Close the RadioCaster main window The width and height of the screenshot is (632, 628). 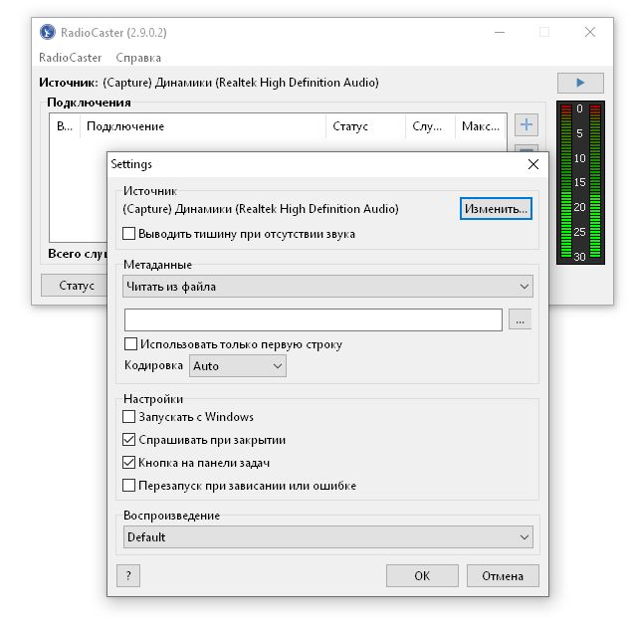590,32
